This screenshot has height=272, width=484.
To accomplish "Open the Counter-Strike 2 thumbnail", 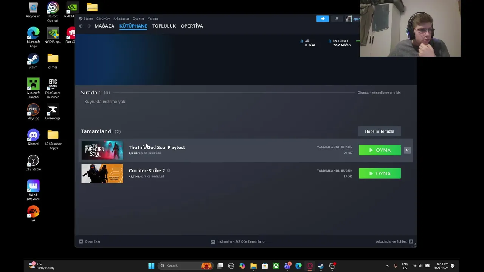I will [102, 173].
